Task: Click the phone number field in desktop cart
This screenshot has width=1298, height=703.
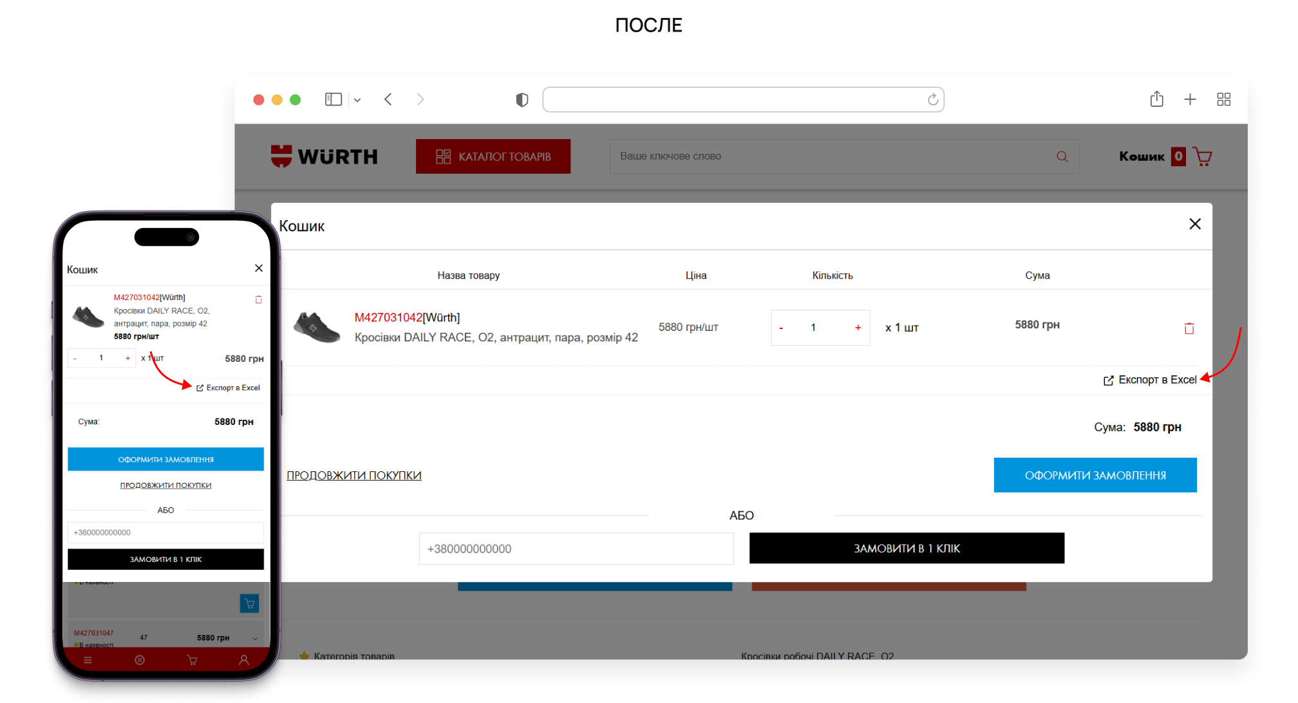Action: pyautogui.click(x=576, y=548)
